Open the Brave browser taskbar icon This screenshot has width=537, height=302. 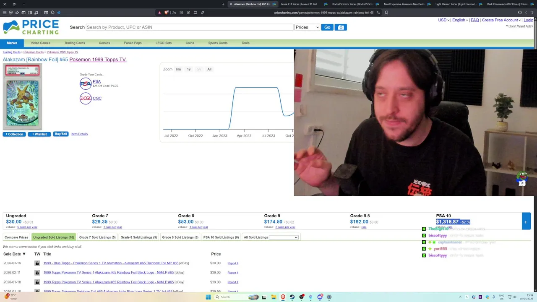283,297
